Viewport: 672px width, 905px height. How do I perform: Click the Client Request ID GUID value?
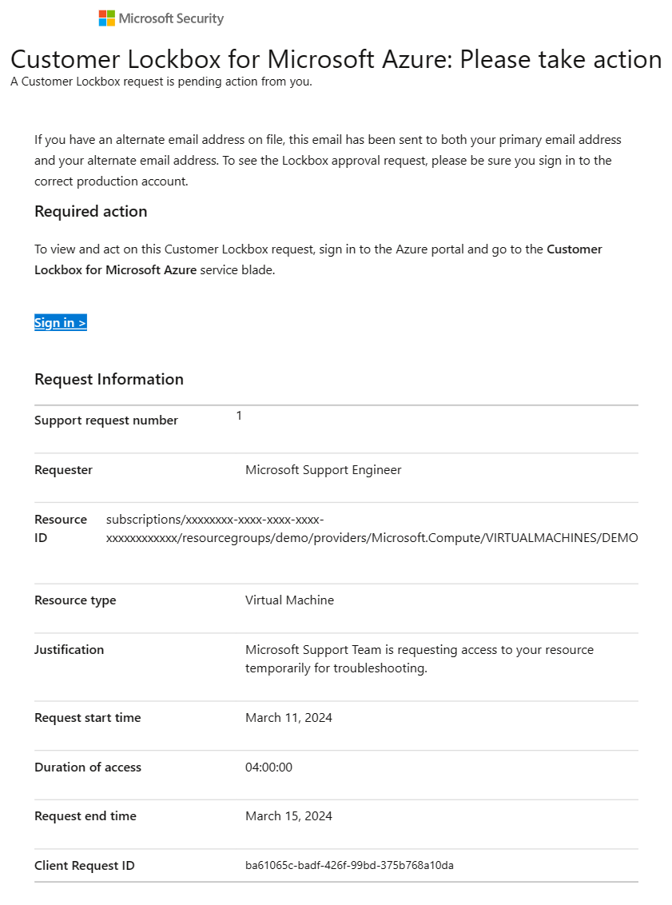tap(349, 866)
